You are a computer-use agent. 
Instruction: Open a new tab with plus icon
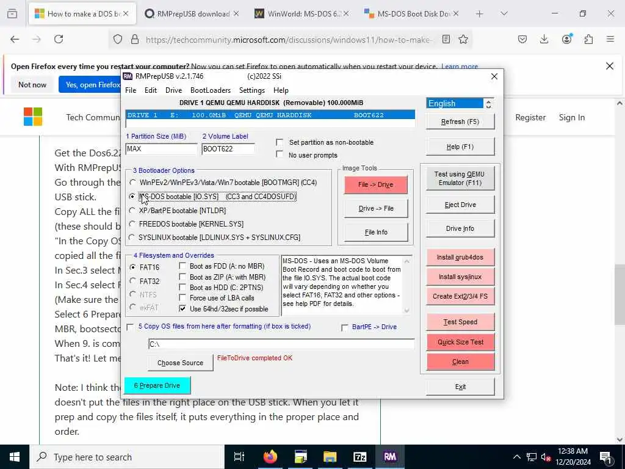480,14
